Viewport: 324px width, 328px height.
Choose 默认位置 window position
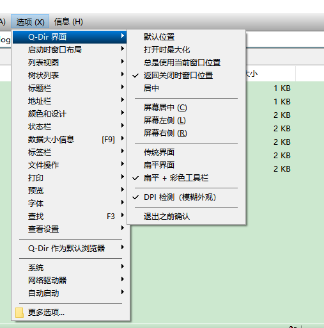[x=187, y=37]
